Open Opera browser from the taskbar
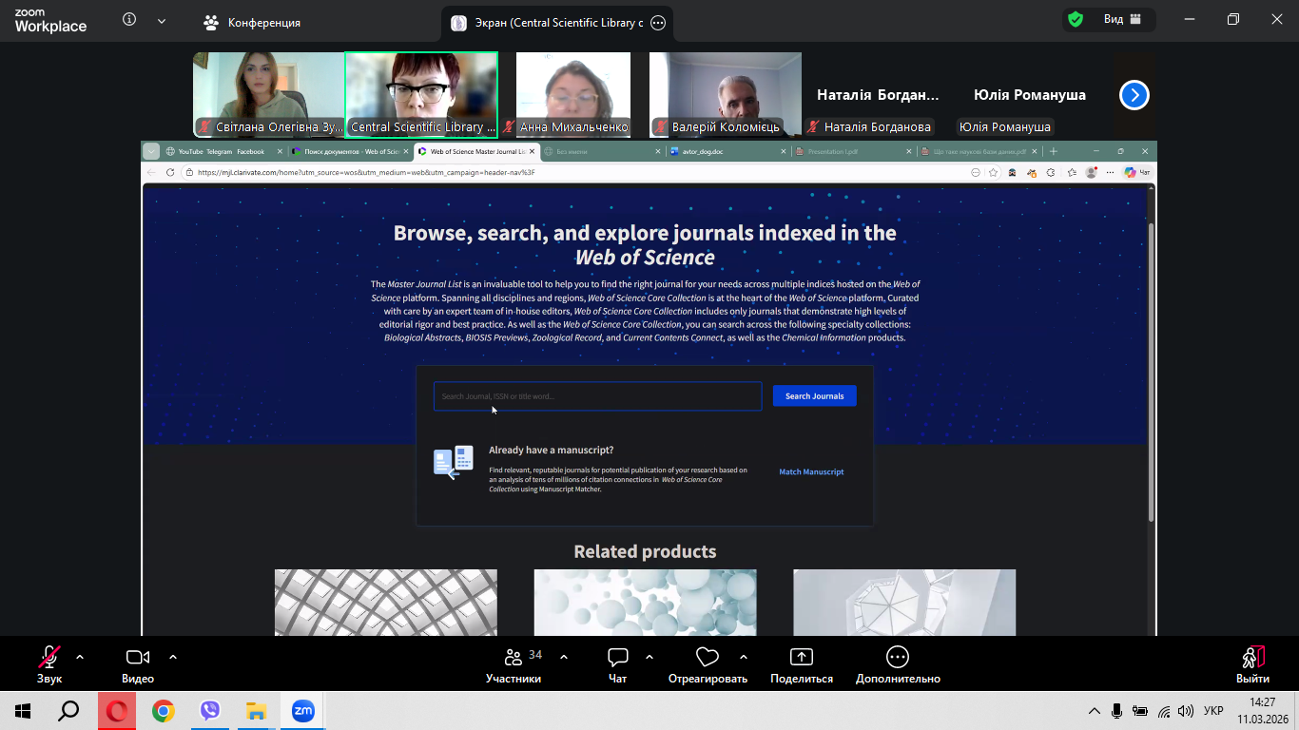The width and height of the screenshot is (1299, 730). tap(117, 711)
